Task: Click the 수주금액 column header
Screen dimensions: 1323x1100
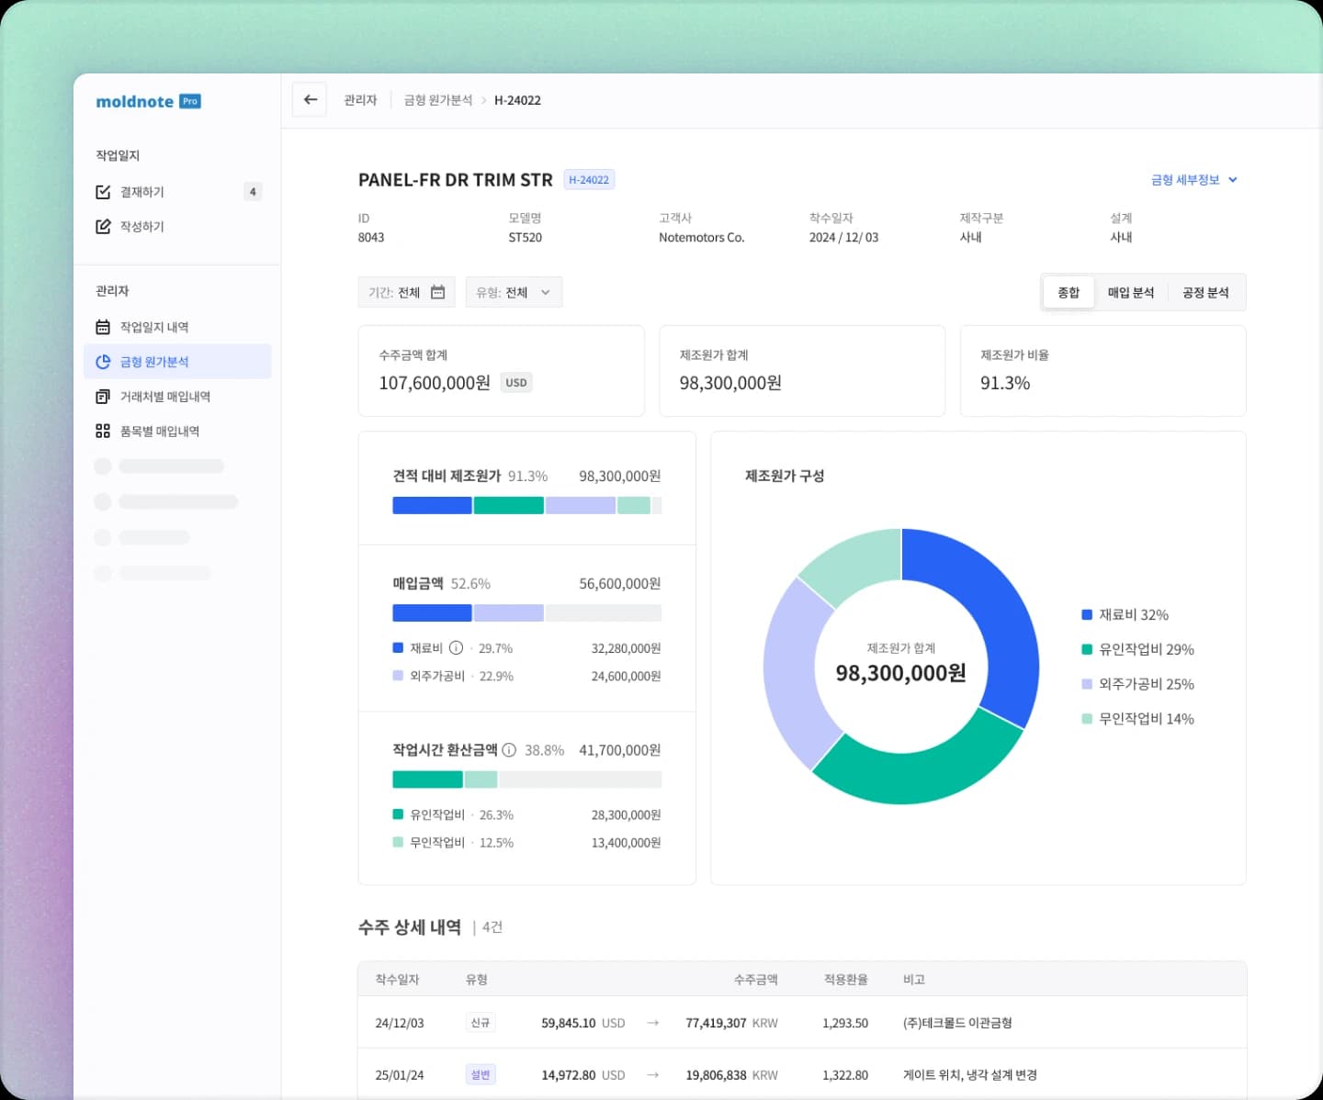Action: (x=755, y=980)
